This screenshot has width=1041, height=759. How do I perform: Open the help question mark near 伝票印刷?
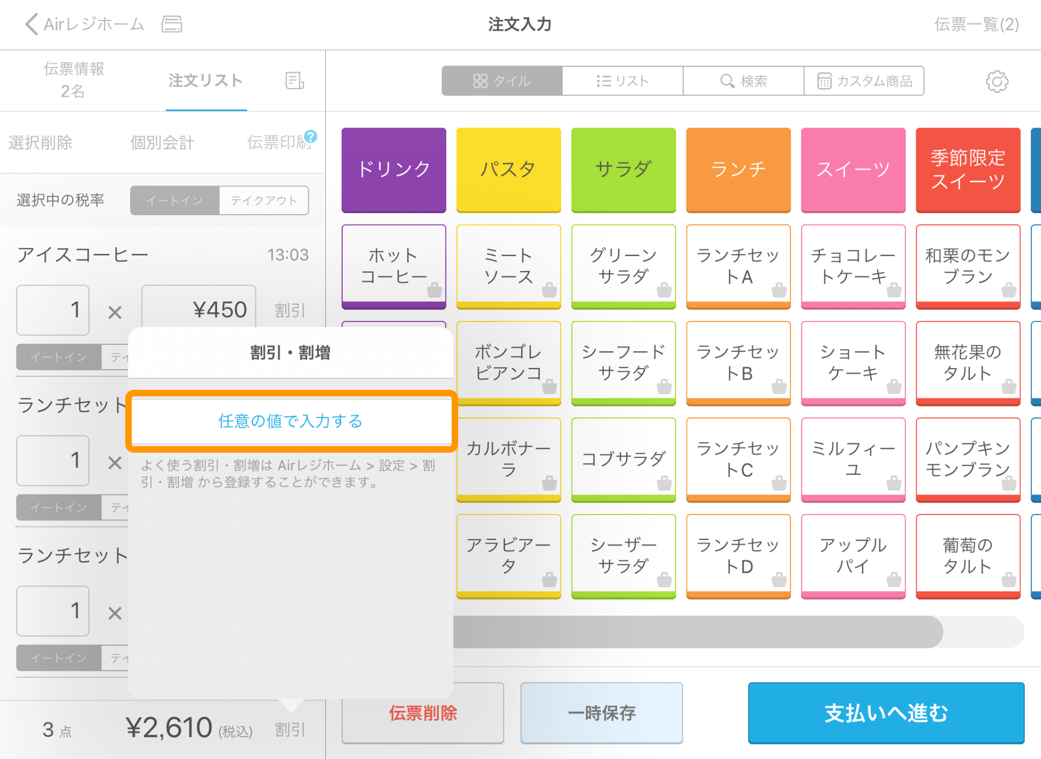coord(311,136)
